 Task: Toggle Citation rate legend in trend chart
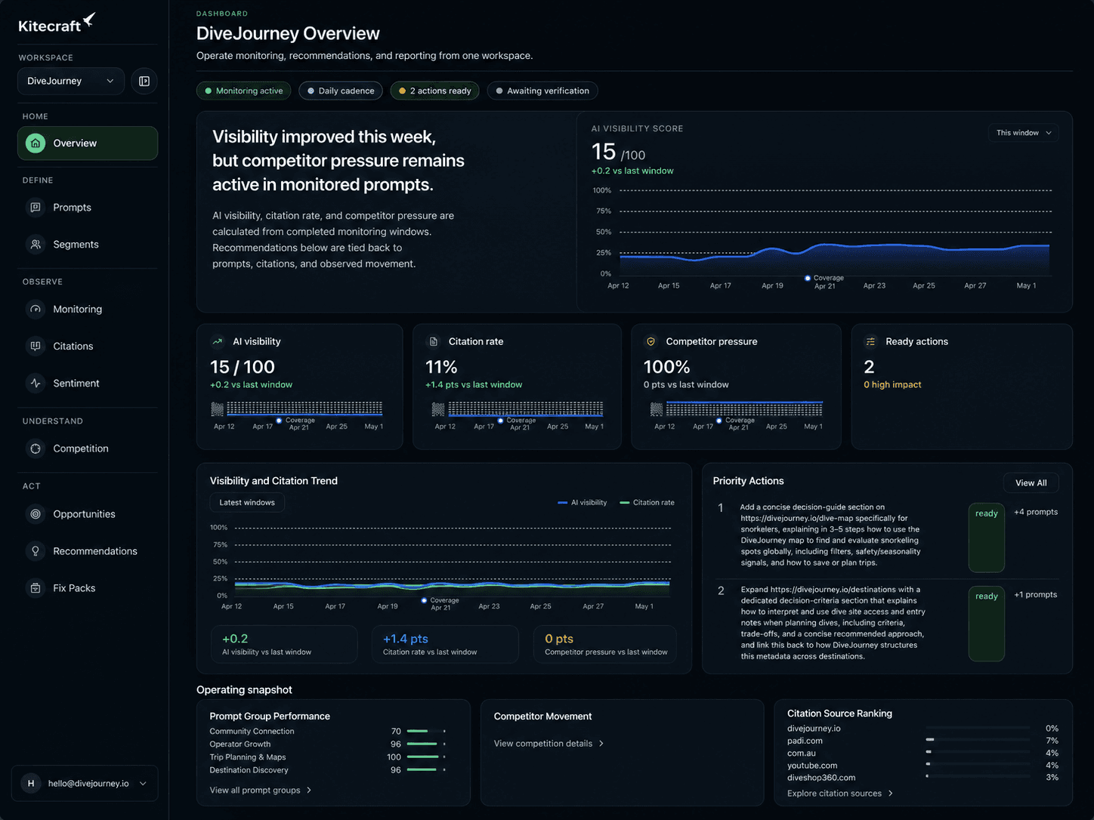(647, 503)
